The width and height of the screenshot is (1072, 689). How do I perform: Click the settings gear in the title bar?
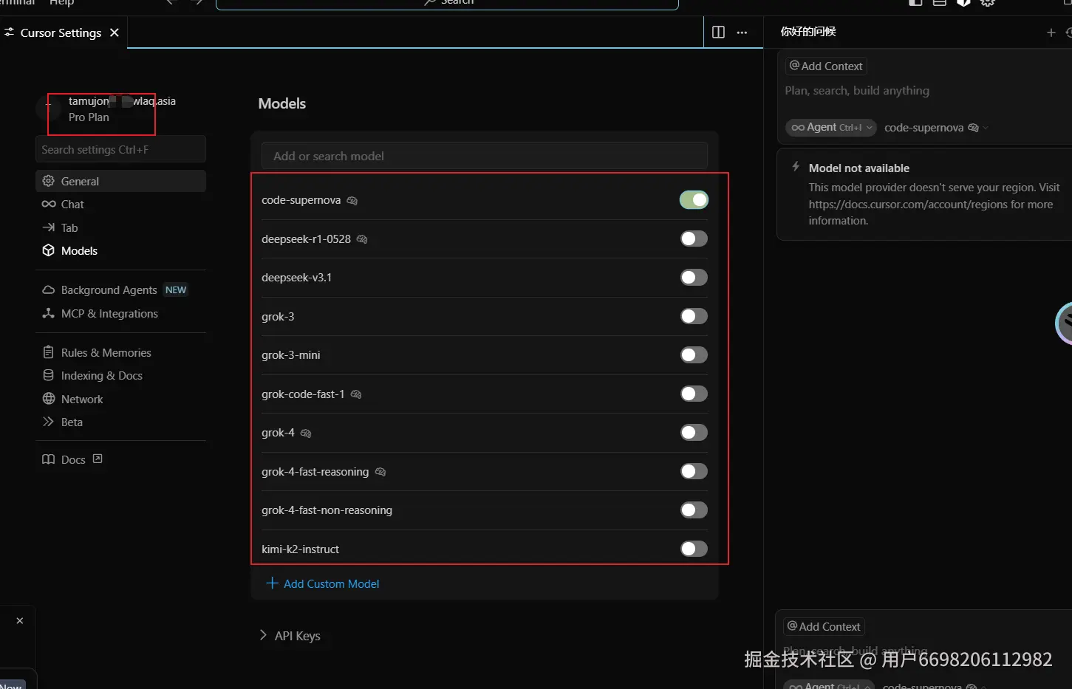pyautogui.click(x=988, y=3)
